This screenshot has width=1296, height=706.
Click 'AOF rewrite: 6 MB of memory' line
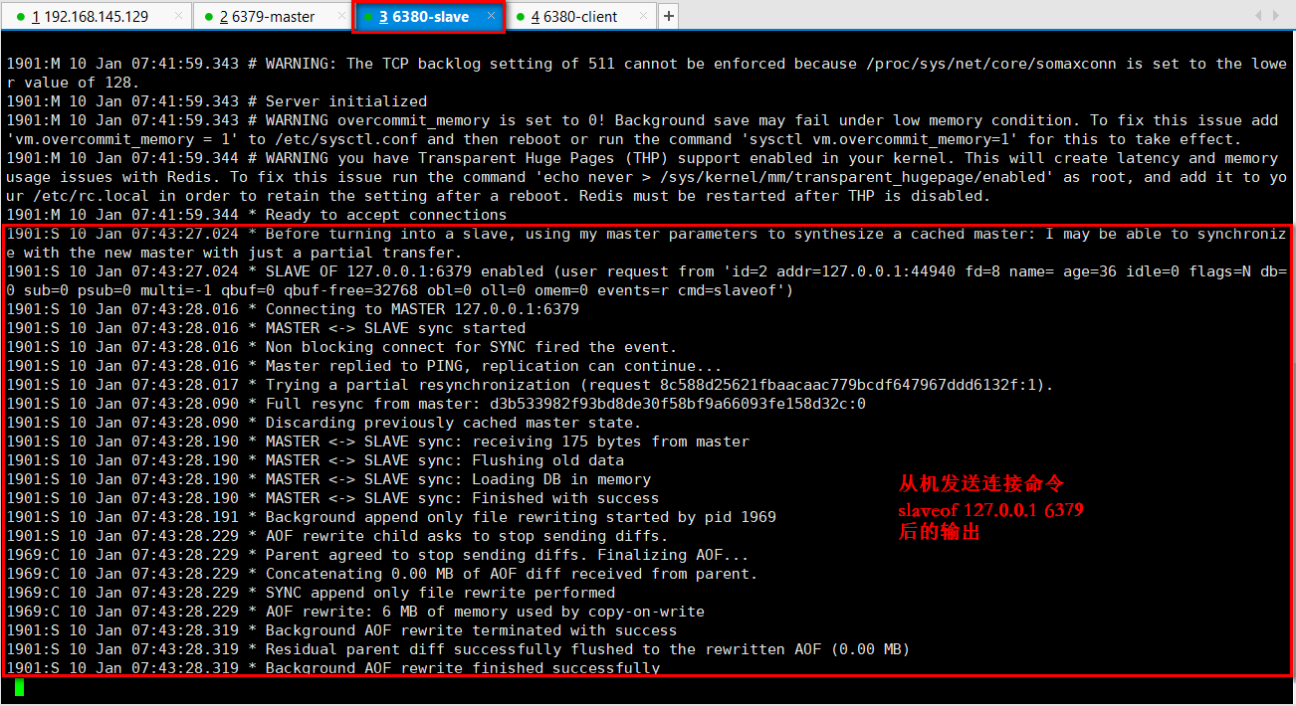355,612
